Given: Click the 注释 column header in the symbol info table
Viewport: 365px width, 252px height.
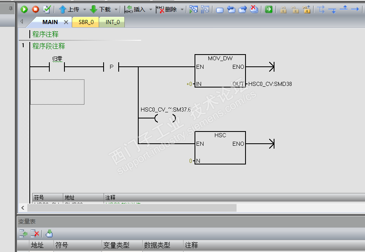Looking at the screenshot, I should (x=234, y=197).
